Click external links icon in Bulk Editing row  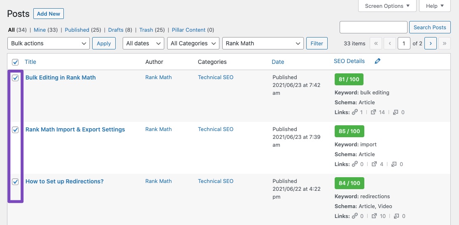tap(373, 112)
